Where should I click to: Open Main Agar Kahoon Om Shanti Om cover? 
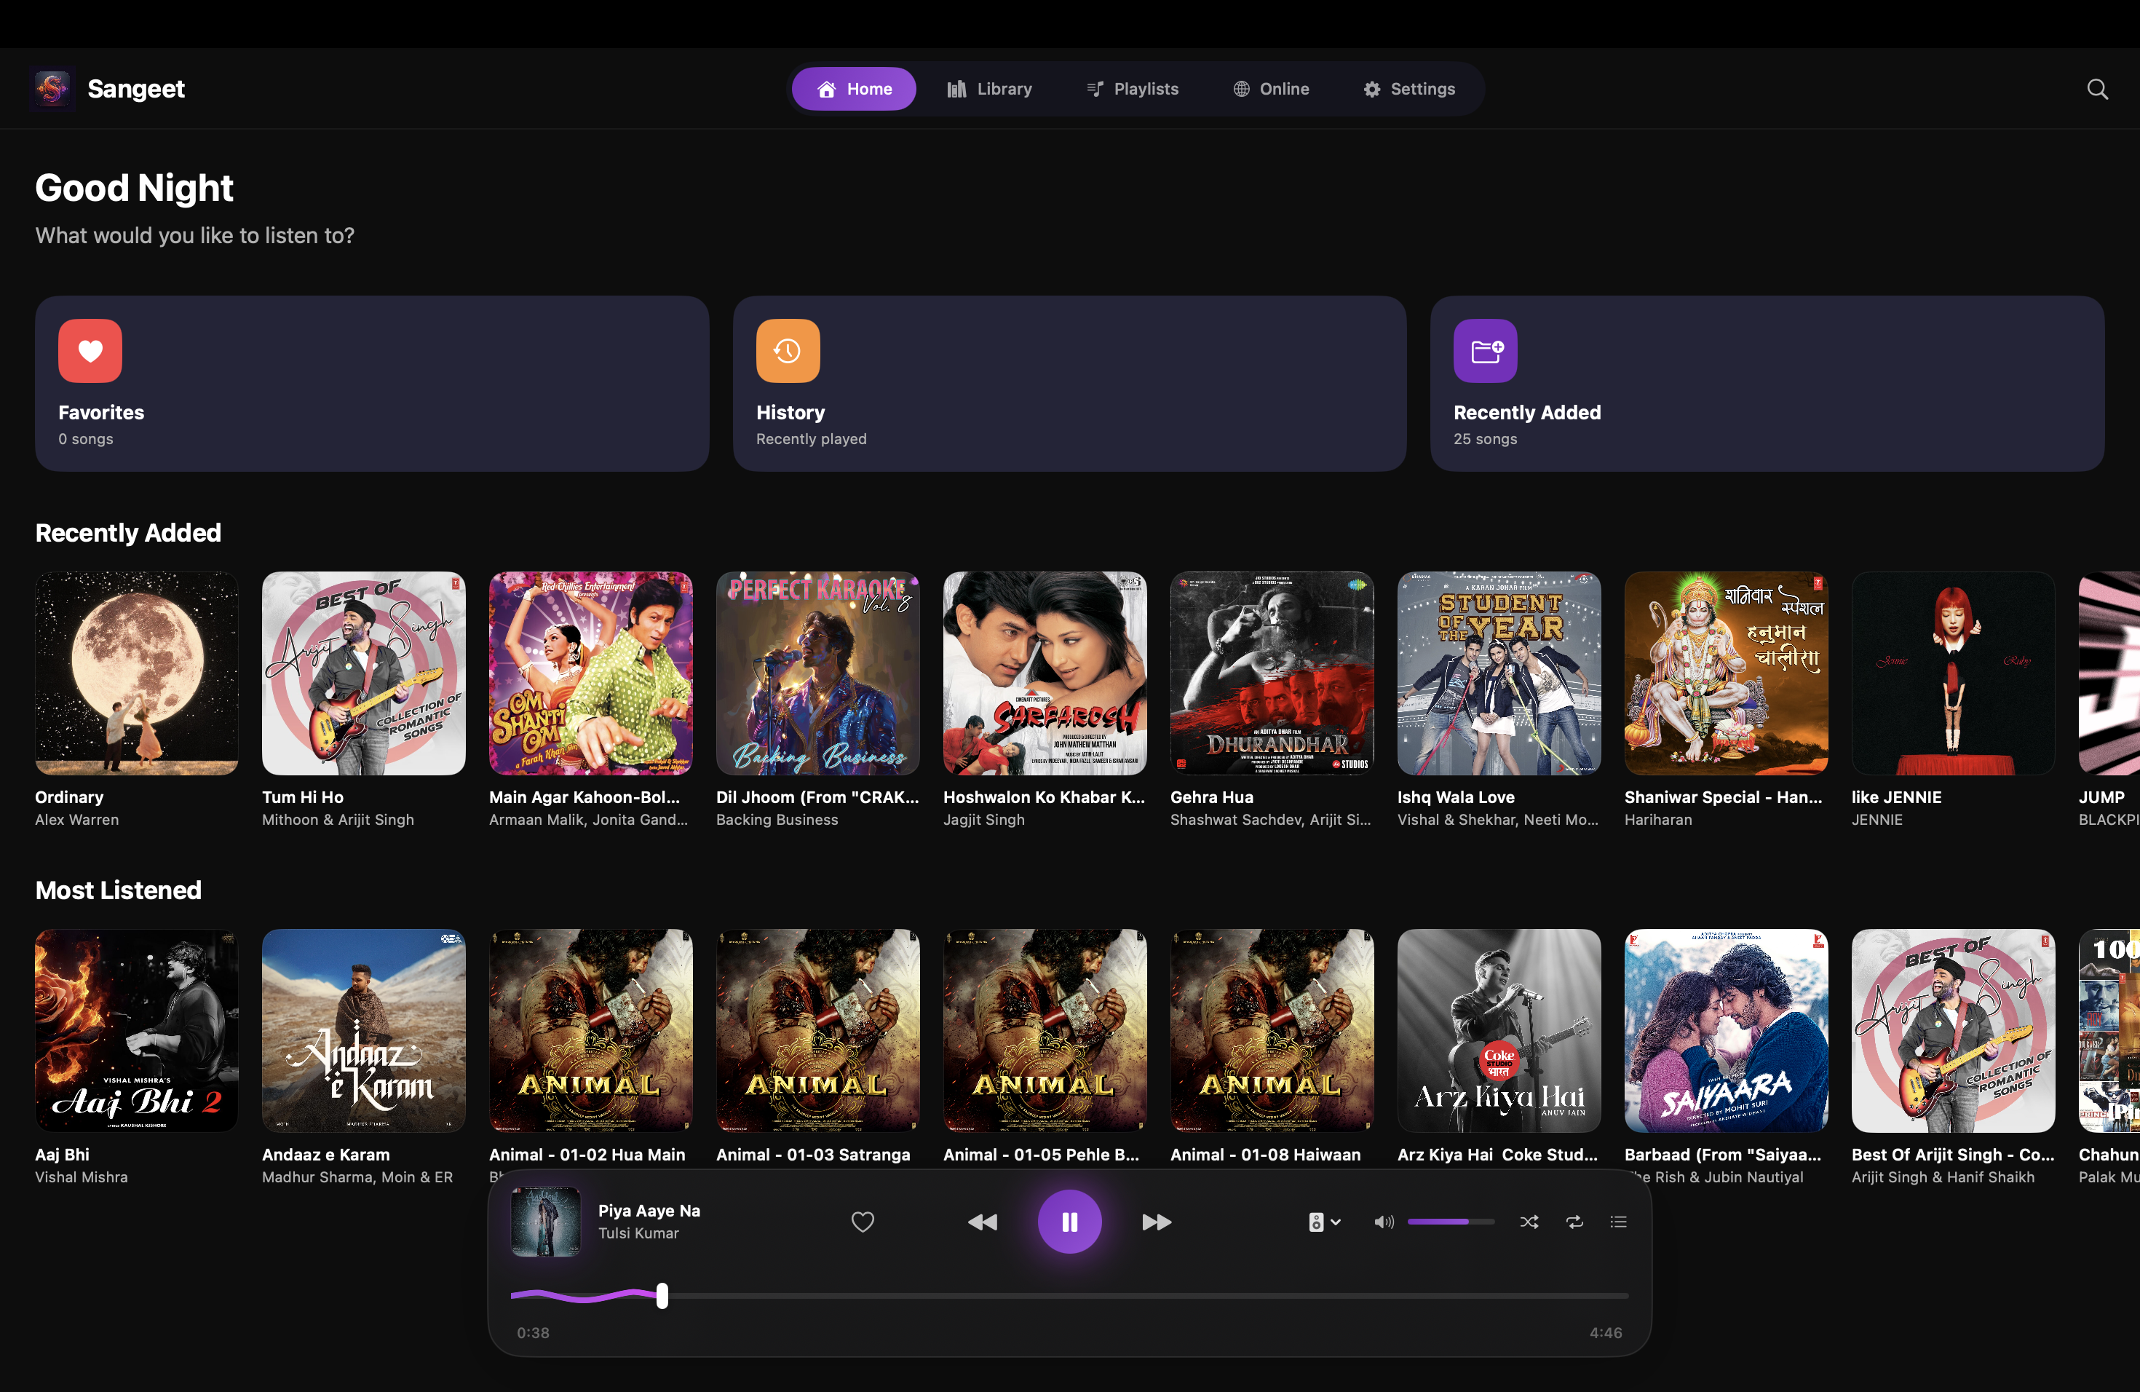591,673
